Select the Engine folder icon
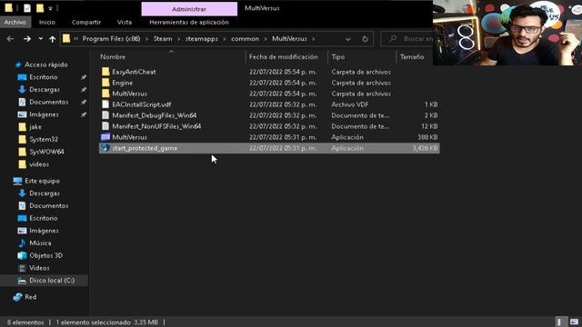 pyautogui.click(x=105, y=83)
